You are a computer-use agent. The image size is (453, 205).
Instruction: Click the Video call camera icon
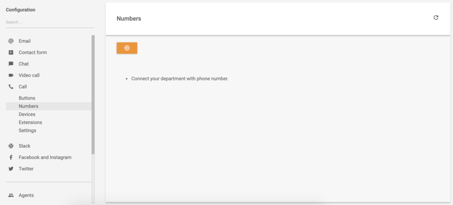pyautogui.click(x=11, y=75)
